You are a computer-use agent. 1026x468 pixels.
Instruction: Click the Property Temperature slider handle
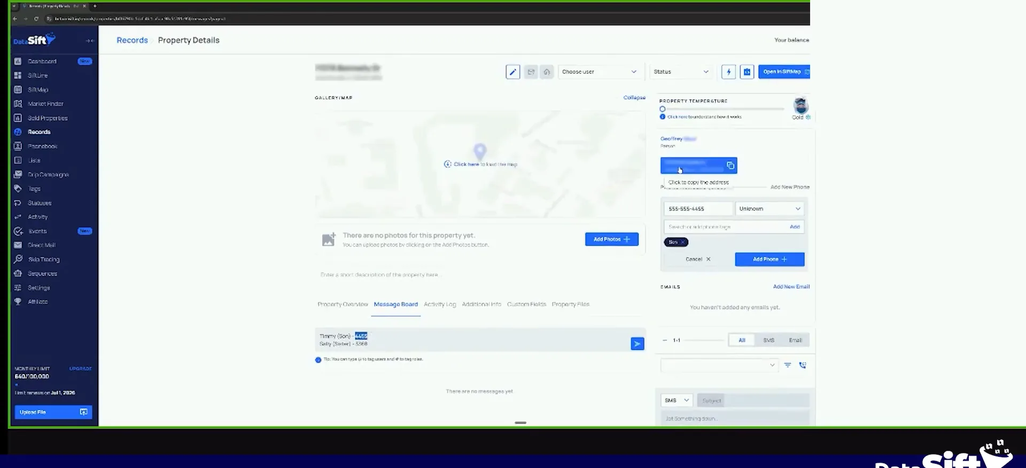click(663, 109)
